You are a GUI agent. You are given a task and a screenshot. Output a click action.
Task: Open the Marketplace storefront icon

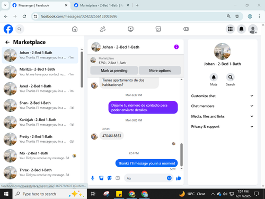[x=158, y=29]
